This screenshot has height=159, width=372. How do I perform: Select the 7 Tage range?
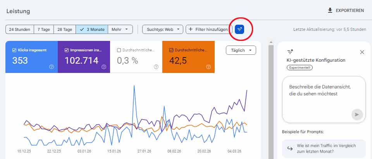(x=44, y=30)
